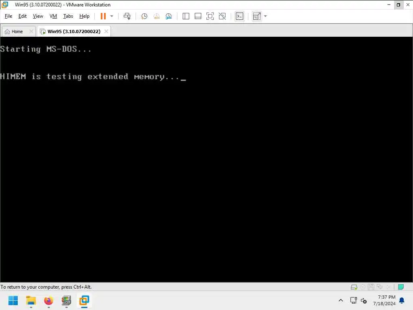This screenshot has width=413, height=310.
Task: Open the File menu
Action: point(8,16)
